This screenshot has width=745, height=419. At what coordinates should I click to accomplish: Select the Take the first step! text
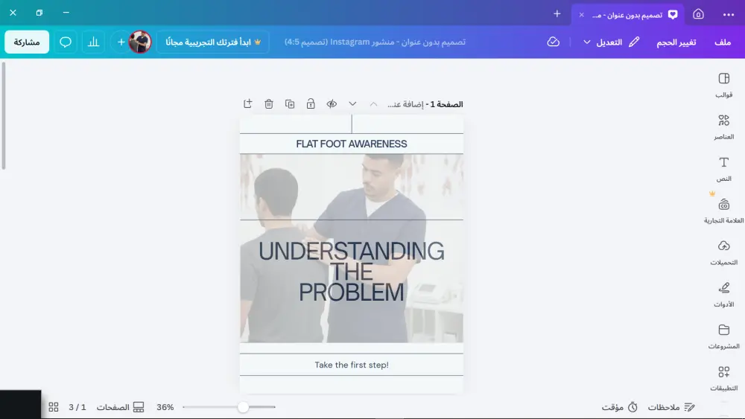(x=352, y=365)
